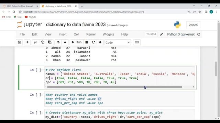
Task: Paste cells below with the clipboard icon
Action: (49, 42)
